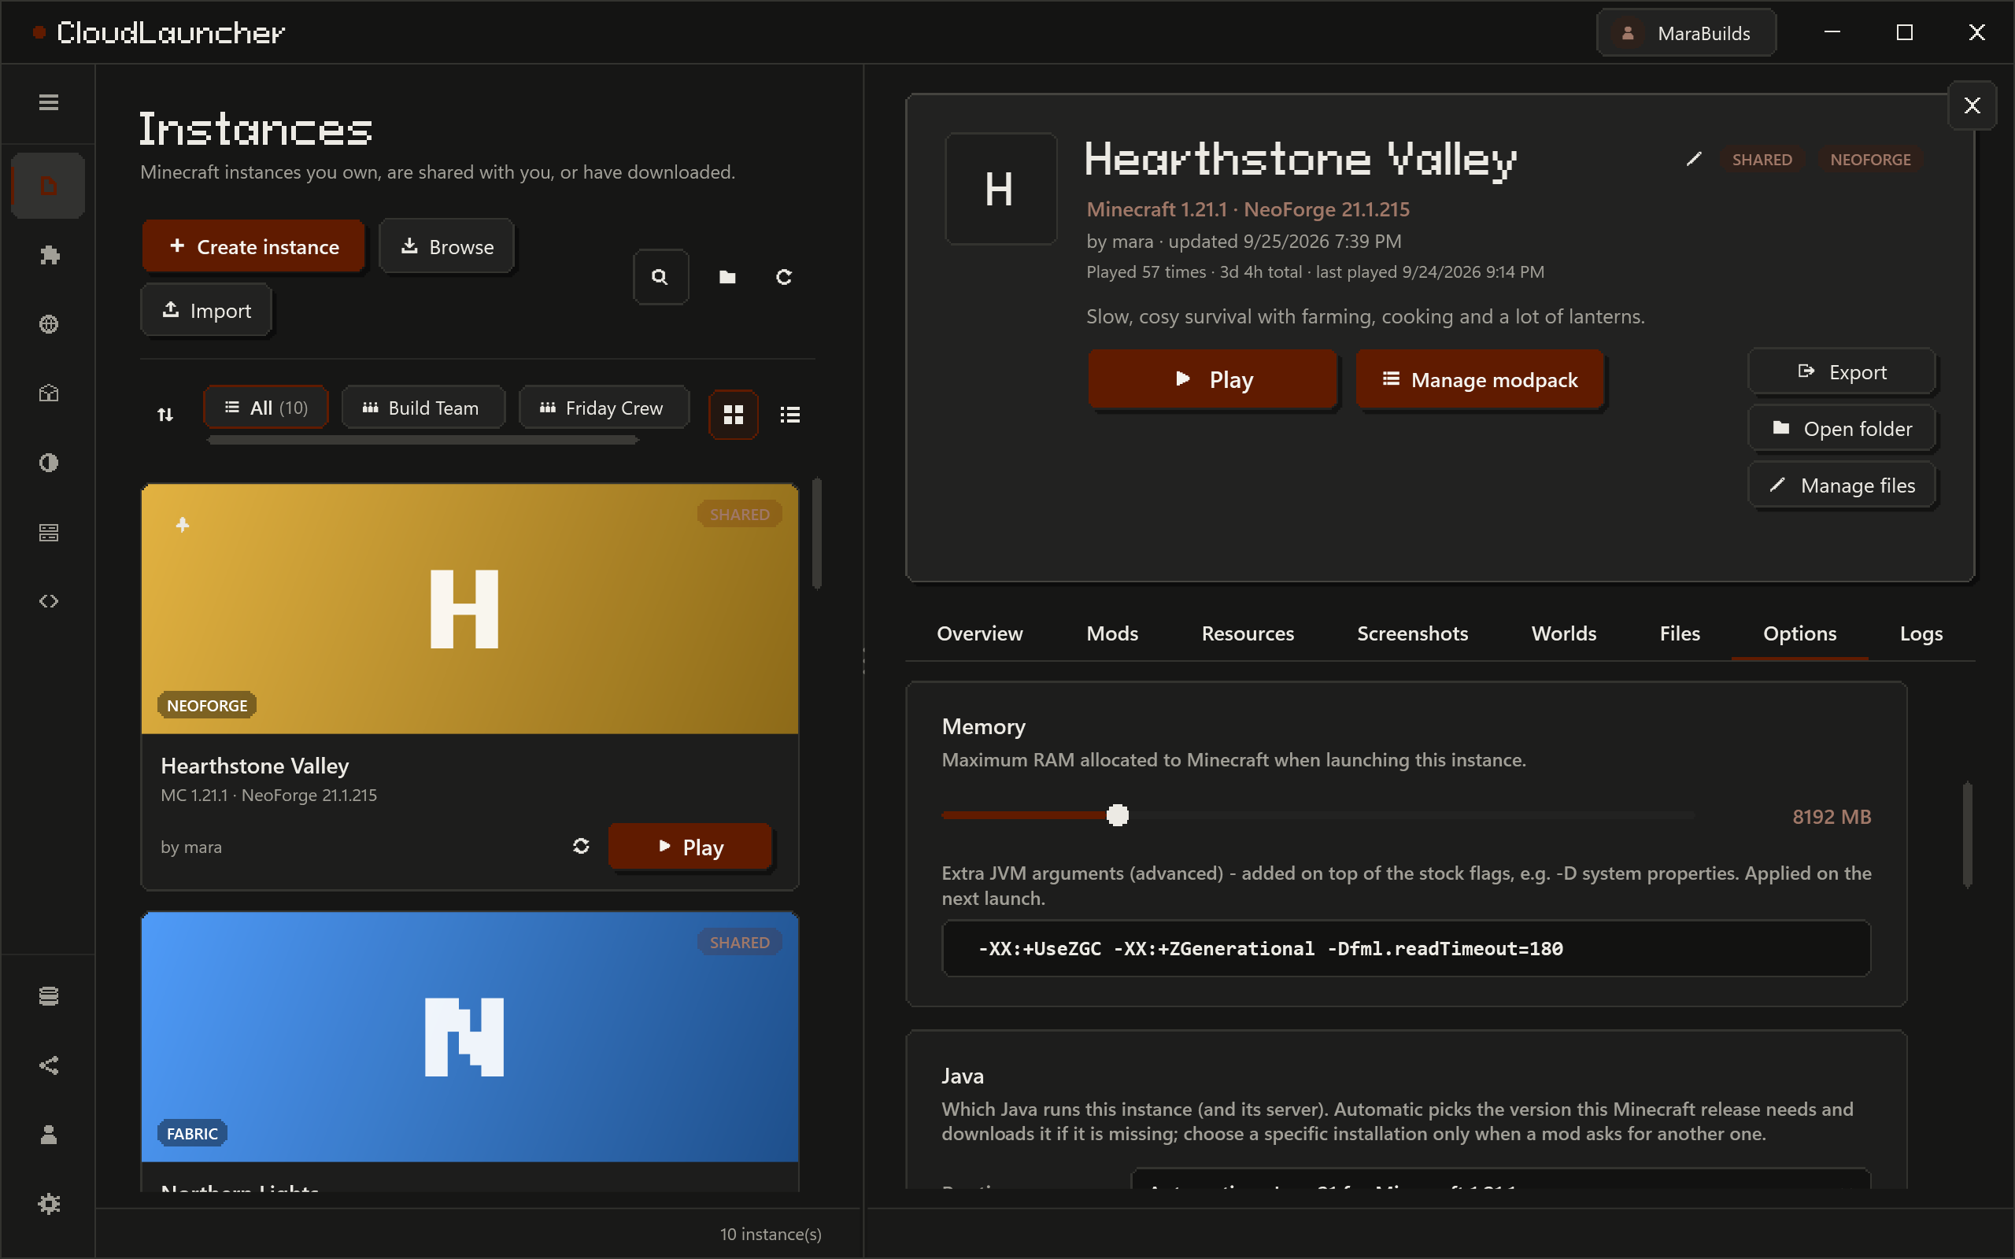The image size is (2015, 1259).
Task: Open the Mods tab
Action: tap(1111, 633)
